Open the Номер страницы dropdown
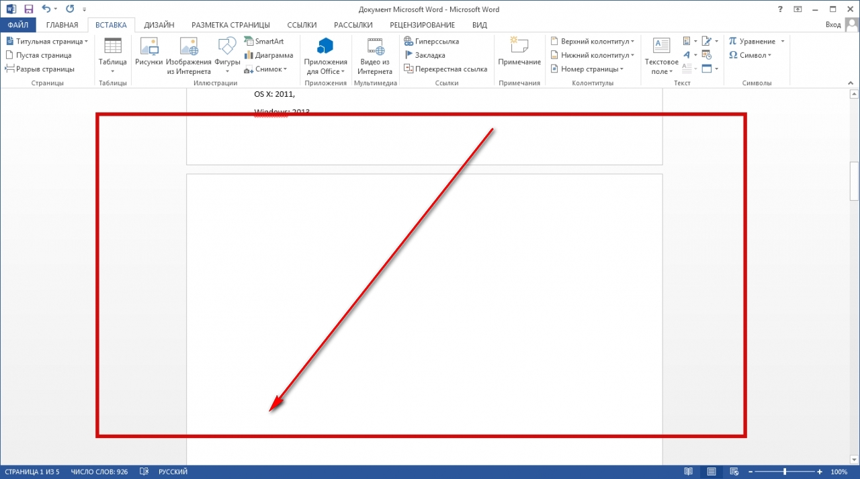 click(587, 69)
